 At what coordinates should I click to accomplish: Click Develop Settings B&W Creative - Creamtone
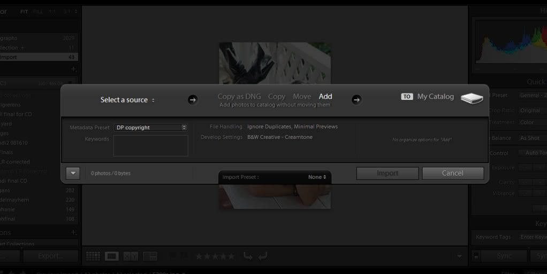280,137
